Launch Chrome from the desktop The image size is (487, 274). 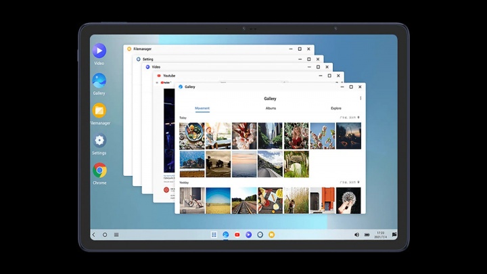tap(99, 170)
